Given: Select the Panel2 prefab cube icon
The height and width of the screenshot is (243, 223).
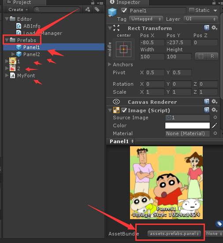Looking at the screenshot, I should pos(19,54).
